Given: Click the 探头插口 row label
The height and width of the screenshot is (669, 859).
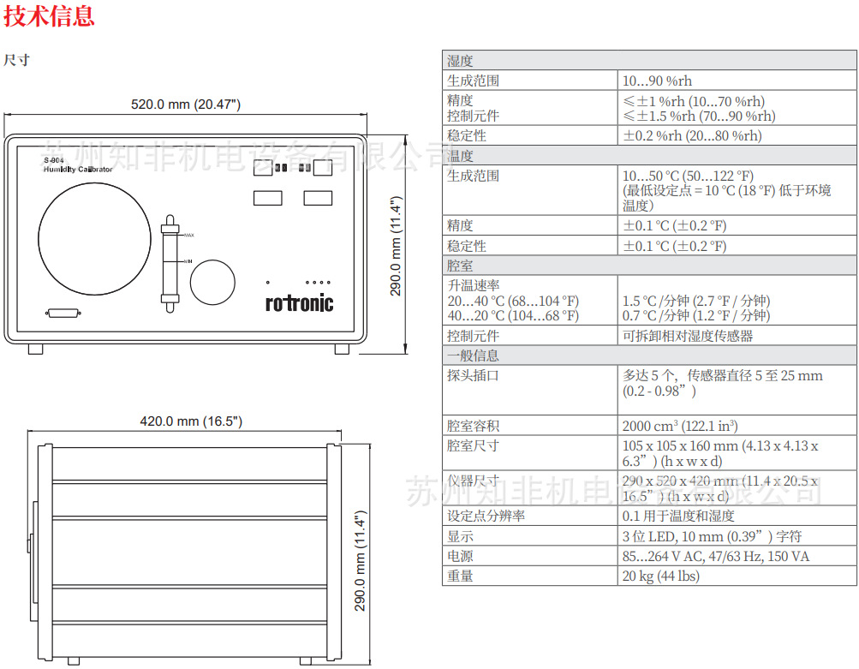Looking at the screenshot, I should click(x=473, y=375).
